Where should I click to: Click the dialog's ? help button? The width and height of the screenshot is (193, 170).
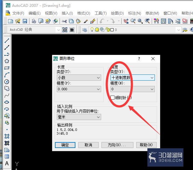[139, 59]
